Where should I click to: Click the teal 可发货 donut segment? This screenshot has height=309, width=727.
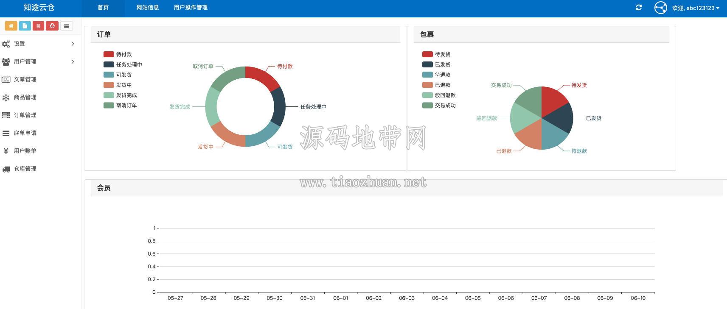tap(263, 136)
